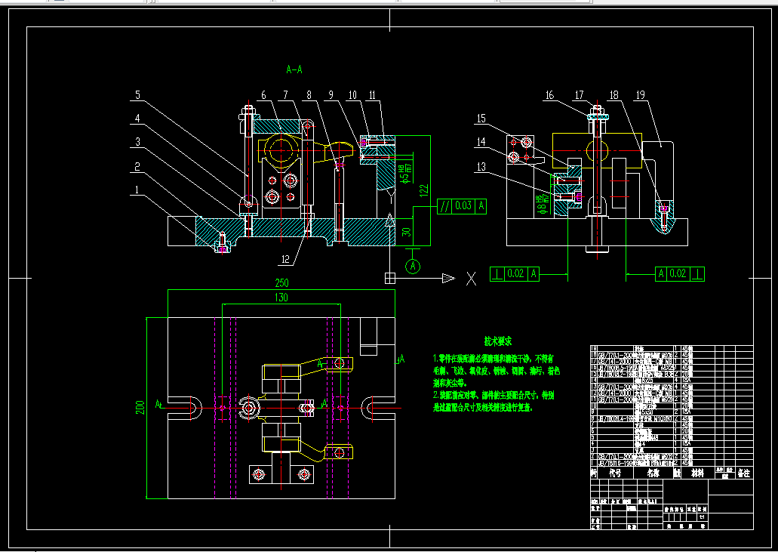
Task: Select leader number 4 in section view
Action: pyautogui.click(x=138, y=118)
